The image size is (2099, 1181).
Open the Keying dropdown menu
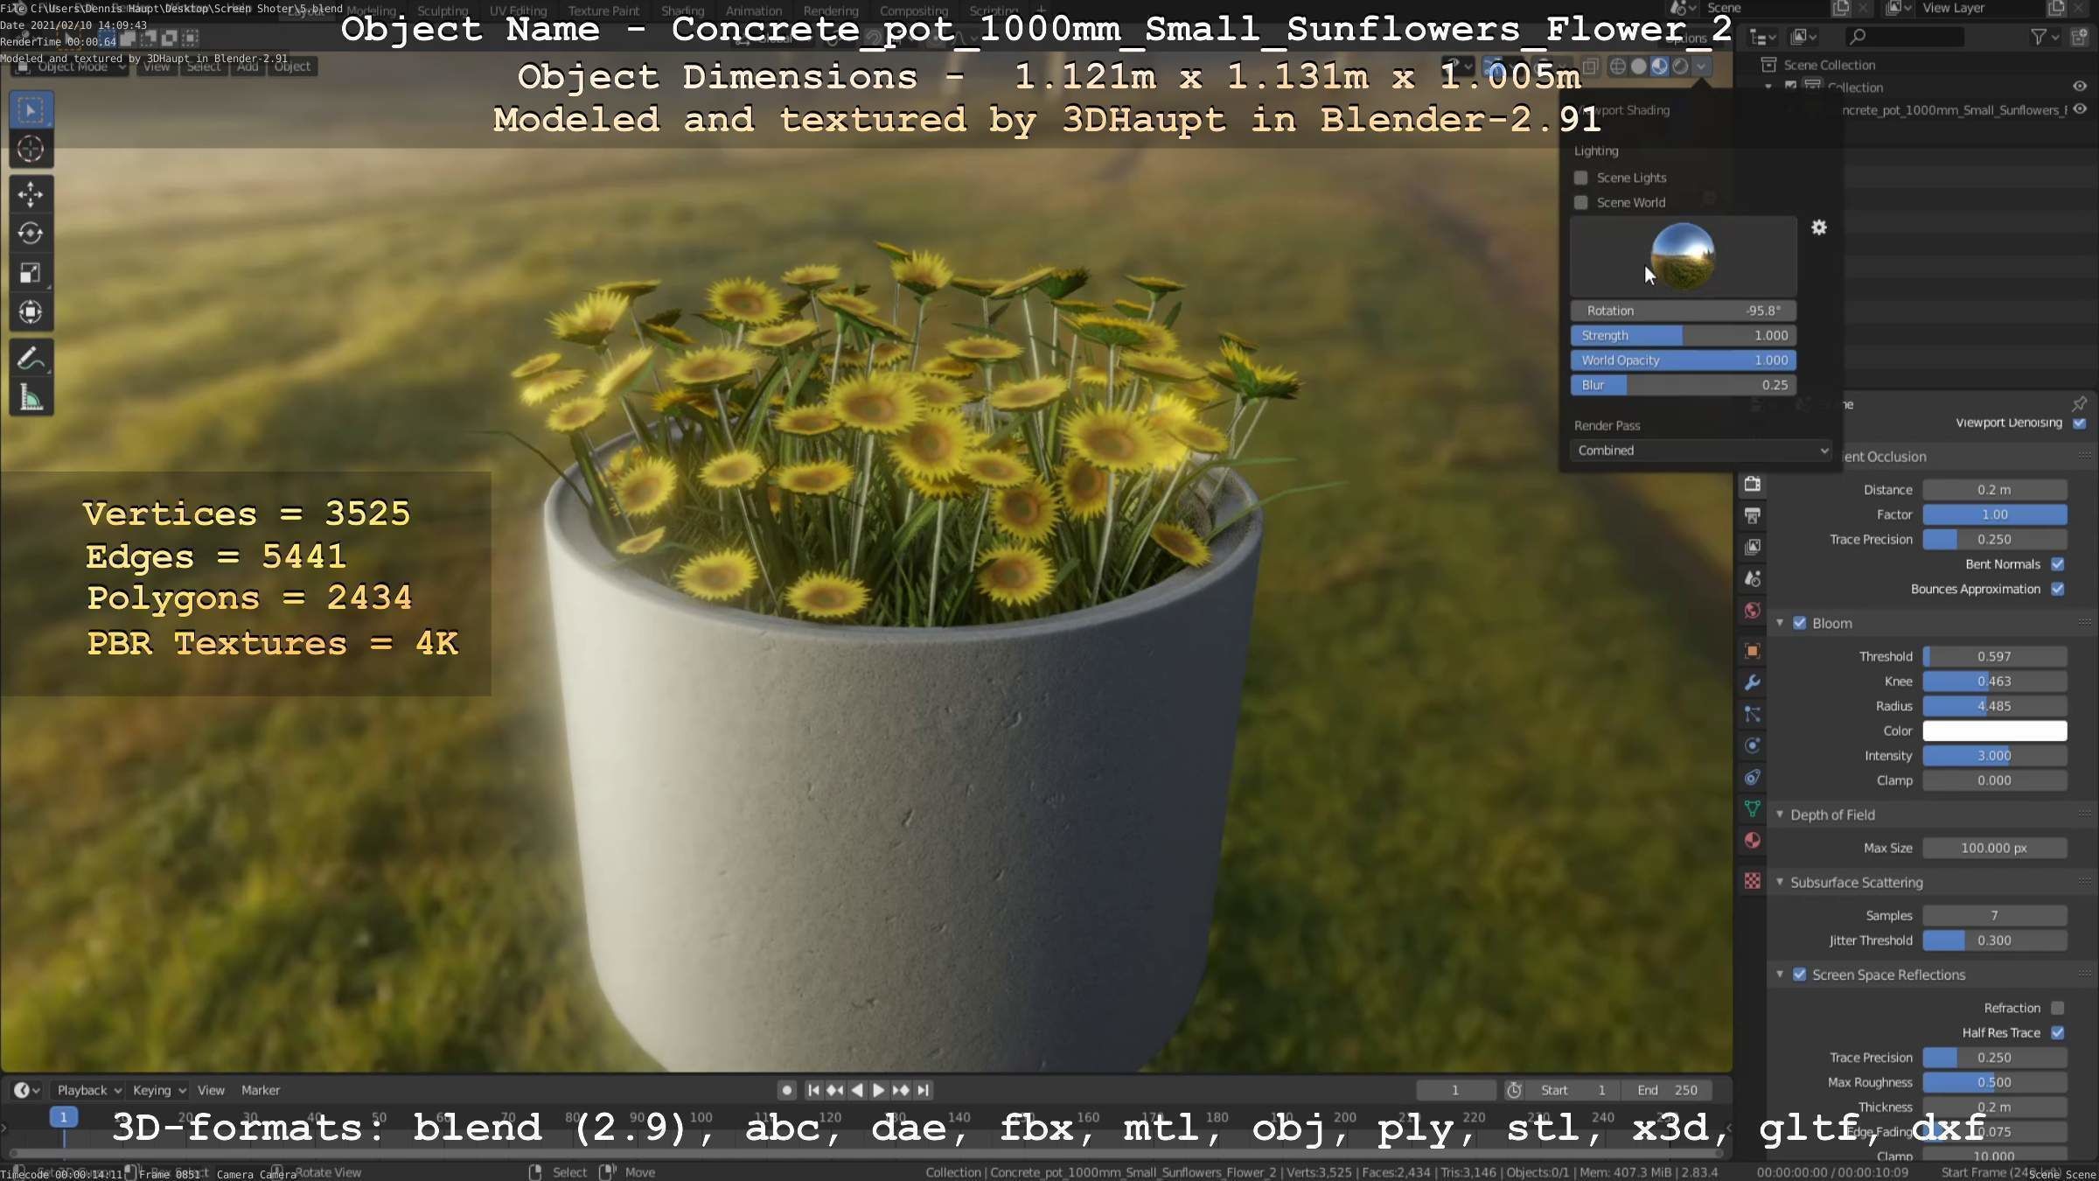tap(158, 1090)
